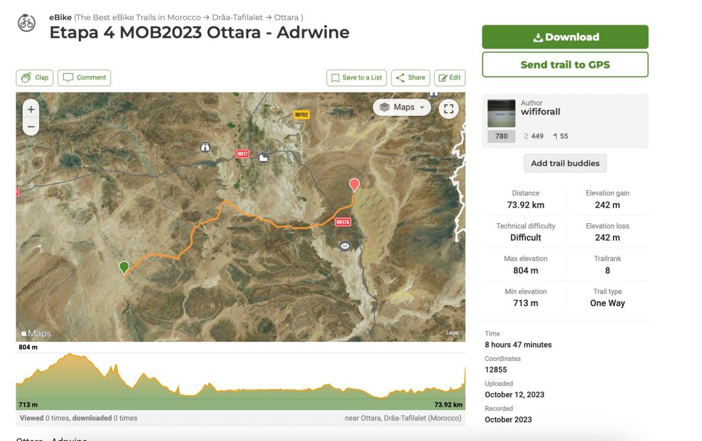Image resolution: width=702 pixels, height=441 pixels.
Task: Share this trail
Action: (x=410, y=78)
